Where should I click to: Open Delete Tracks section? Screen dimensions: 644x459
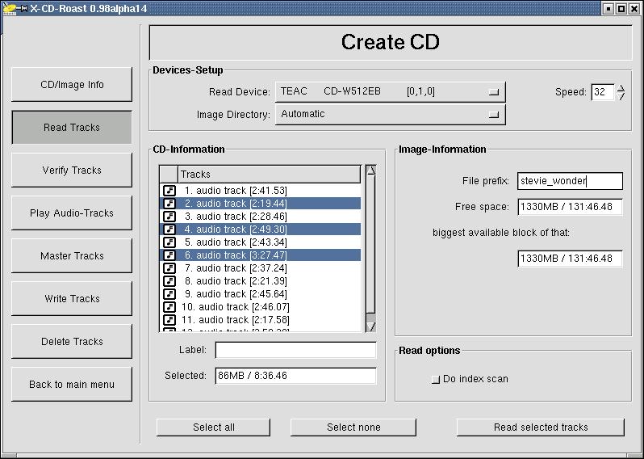coord(72,341)
